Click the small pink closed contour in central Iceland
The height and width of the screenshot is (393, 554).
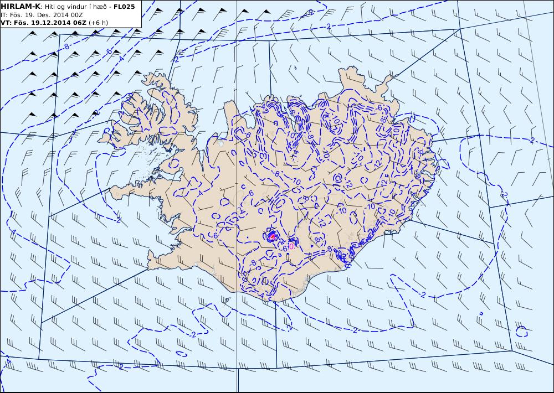tap(272, 236)
